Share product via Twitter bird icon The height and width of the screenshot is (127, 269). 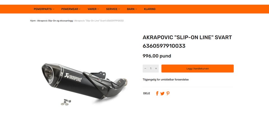coord(162,93)
